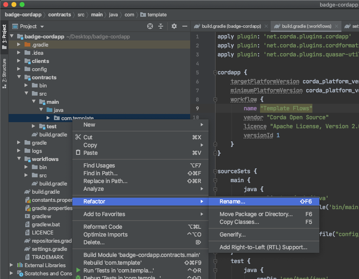Image resolution: width=359 pixels, height=279 pixels.
Task: Choose Rename... in Refactor submenu
Action: pyautogui.click(x=232, y=201)
